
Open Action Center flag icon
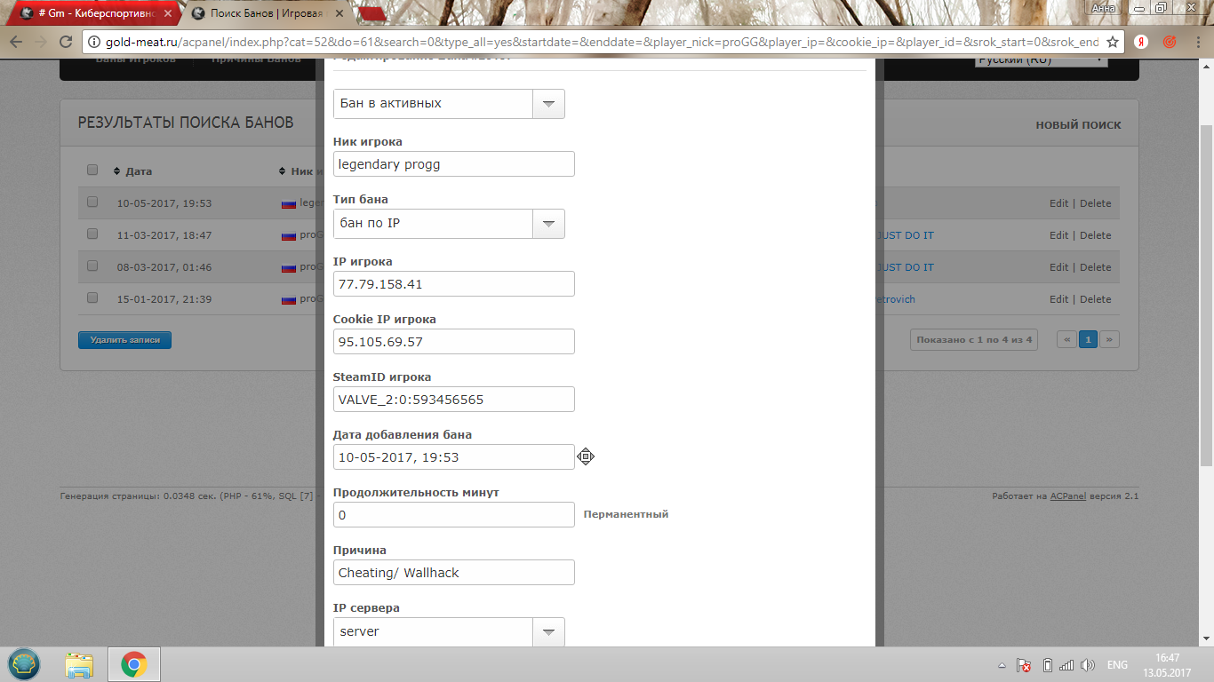pyautogui.click(x=1024, y=665)
